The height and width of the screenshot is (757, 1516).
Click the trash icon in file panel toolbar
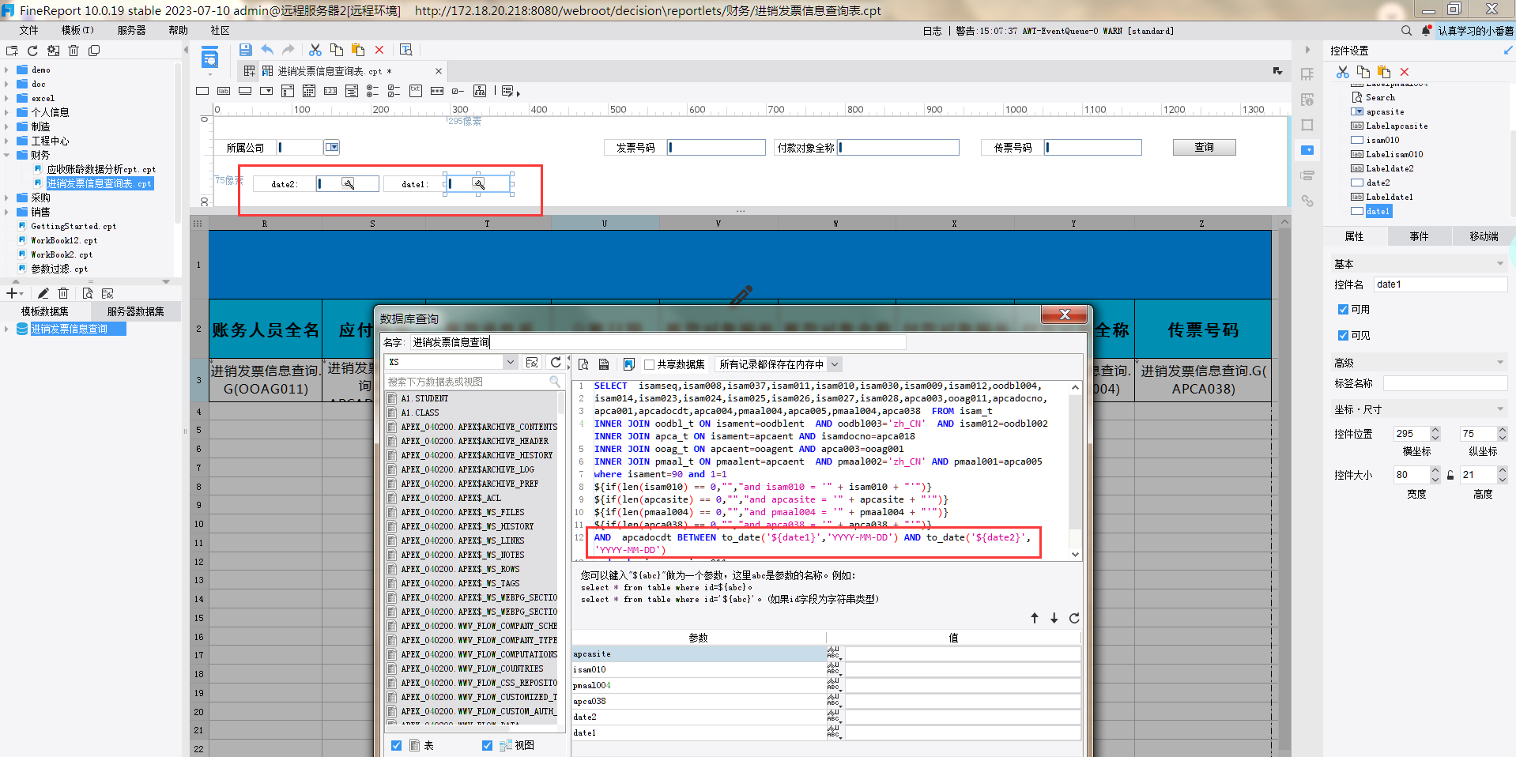[x=74, y=51]
